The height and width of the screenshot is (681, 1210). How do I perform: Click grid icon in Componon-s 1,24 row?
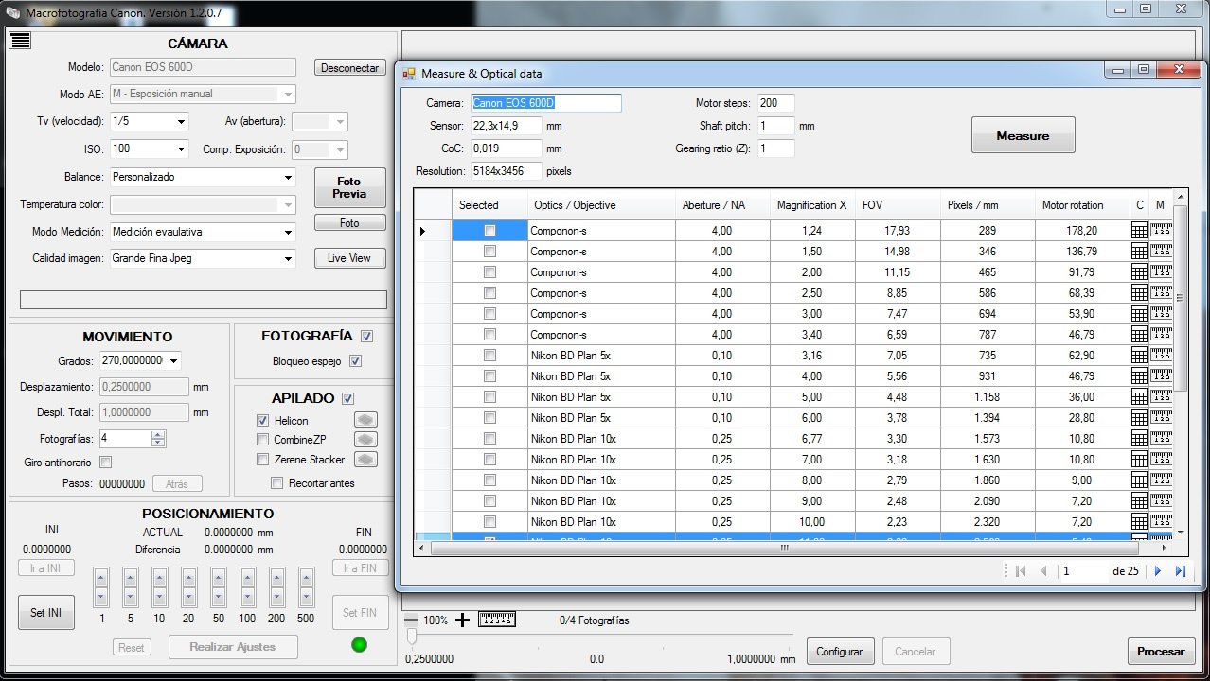coord(1139,230)
